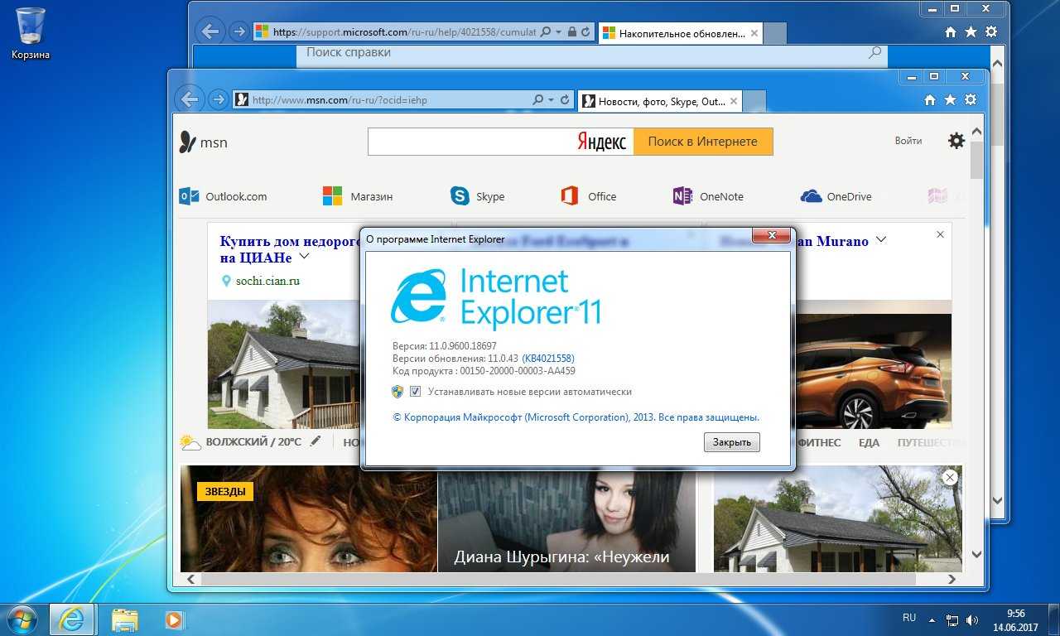Toggle automatic installation of new versions checkbox

point(416,392)
